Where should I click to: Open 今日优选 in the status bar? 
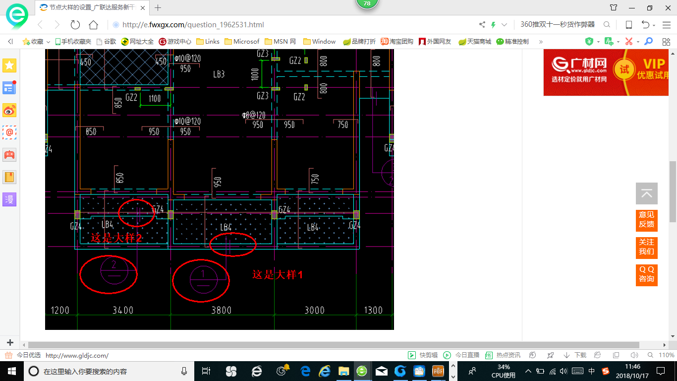pos(23,355)
